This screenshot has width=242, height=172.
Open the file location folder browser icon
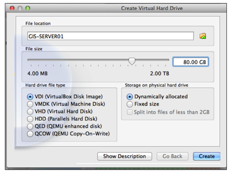[203, 36]
